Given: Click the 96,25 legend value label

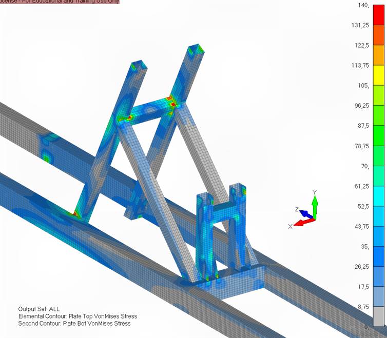Looking at the screenshot, I should pos(362,106).
